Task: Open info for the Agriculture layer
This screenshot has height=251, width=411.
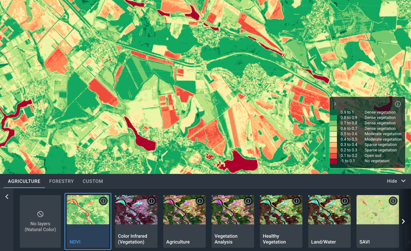Action: (x=200, y=201)
